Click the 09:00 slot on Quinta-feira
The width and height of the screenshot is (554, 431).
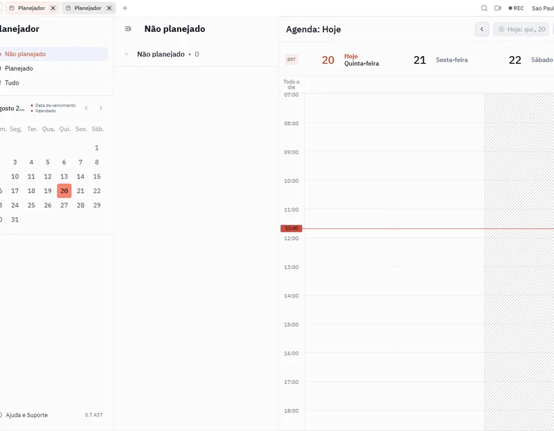click(349, 166)
